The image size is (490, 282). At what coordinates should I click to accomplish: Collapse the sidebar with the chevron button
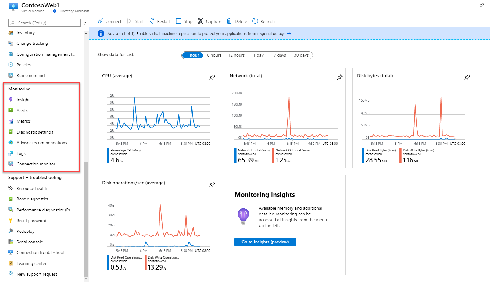click(85, 23)
